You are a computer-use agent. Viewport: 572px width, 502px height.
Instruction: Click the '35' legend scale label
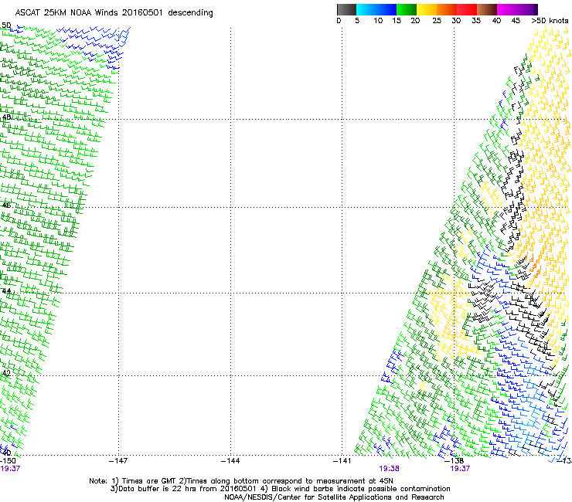pyautogui.click(x=476, y=21)
